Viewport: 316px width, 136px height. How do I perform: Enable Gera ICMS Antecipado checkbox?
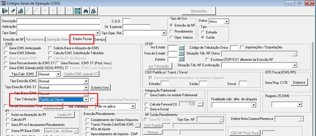click(6, 48)
